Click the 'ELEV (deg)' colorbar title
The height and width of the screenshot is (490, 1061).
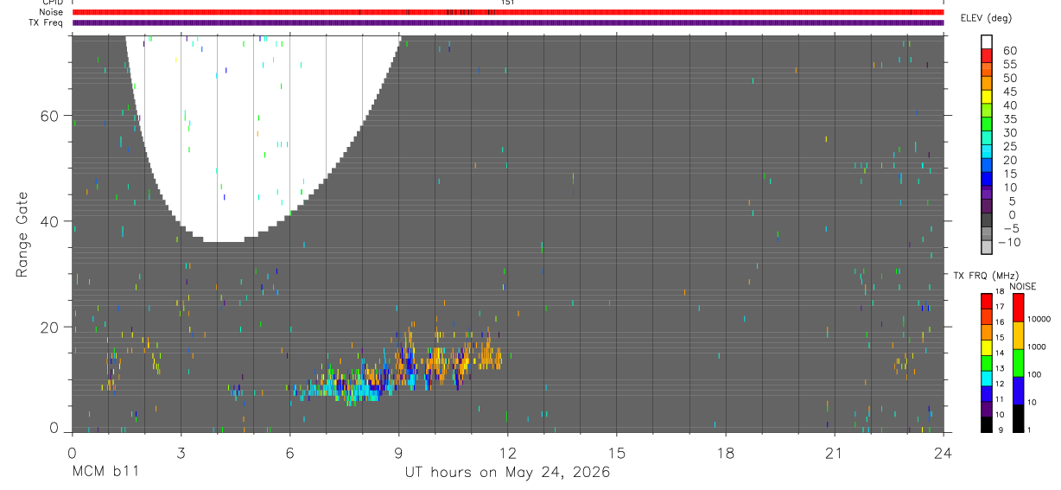(x=986, y=18)
